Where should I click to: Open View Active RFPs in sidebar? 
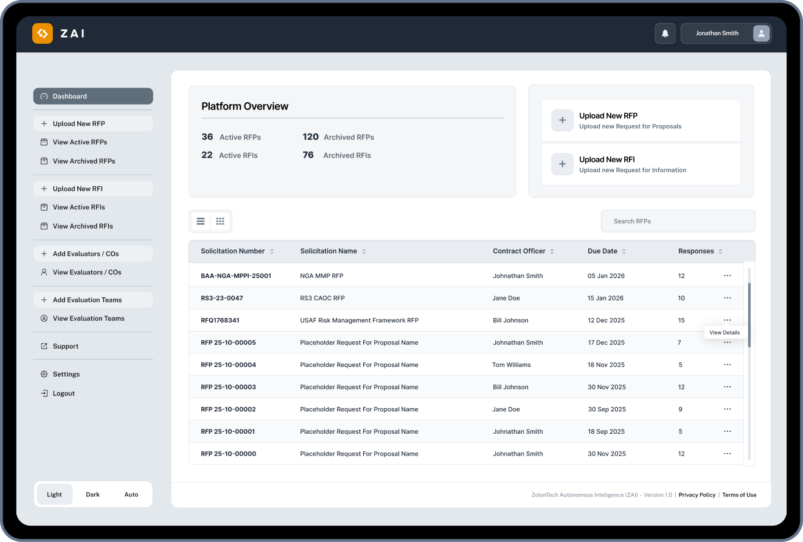point(80,142)
